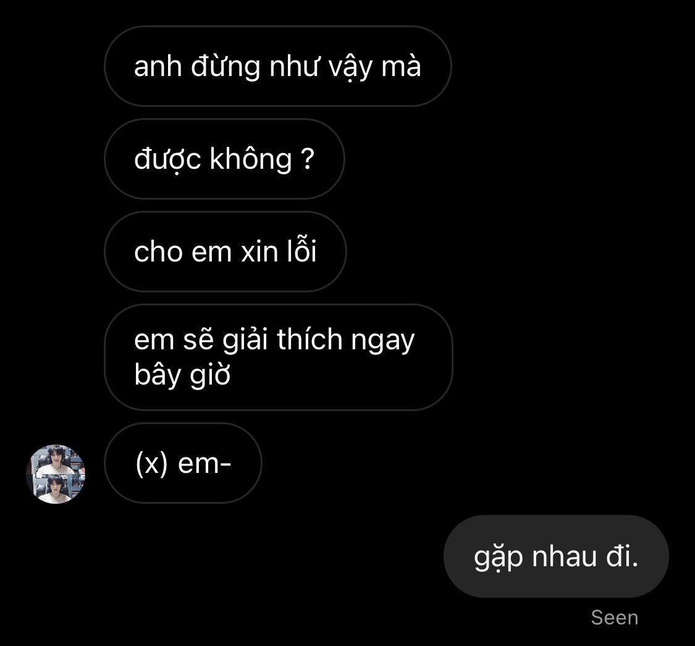This screenshot has width=695, height=646.
Task: Click the word 'anh' in the first message
Action: coord(158,67)
